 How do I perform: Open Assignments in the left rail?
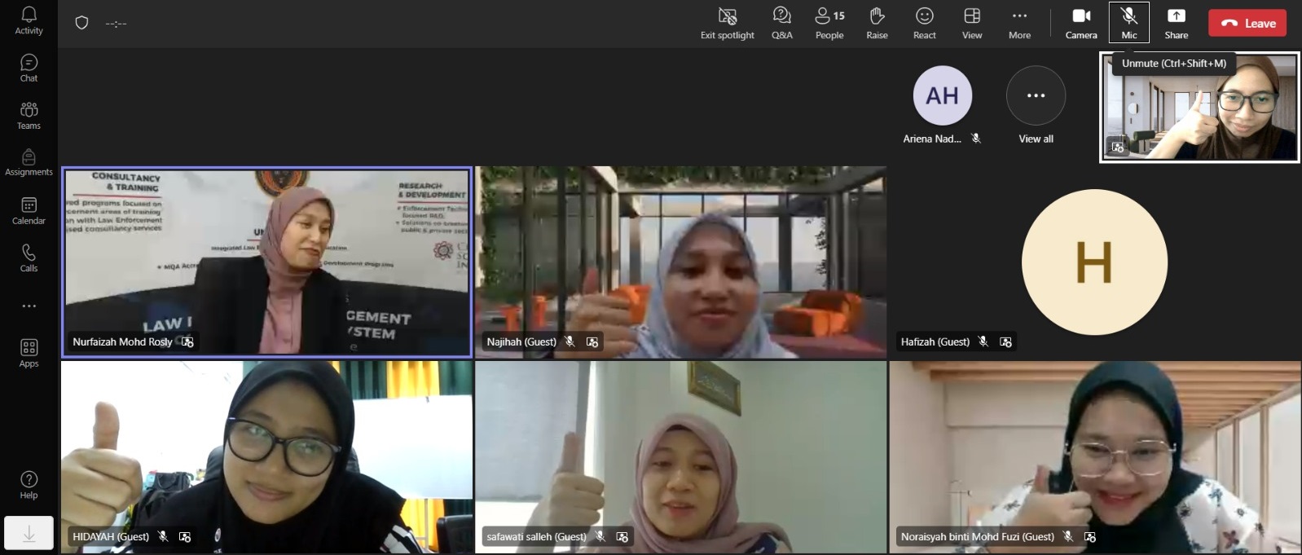[x=29, y=162]
